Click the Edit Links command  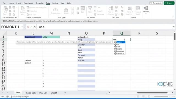tap(32, 15)
